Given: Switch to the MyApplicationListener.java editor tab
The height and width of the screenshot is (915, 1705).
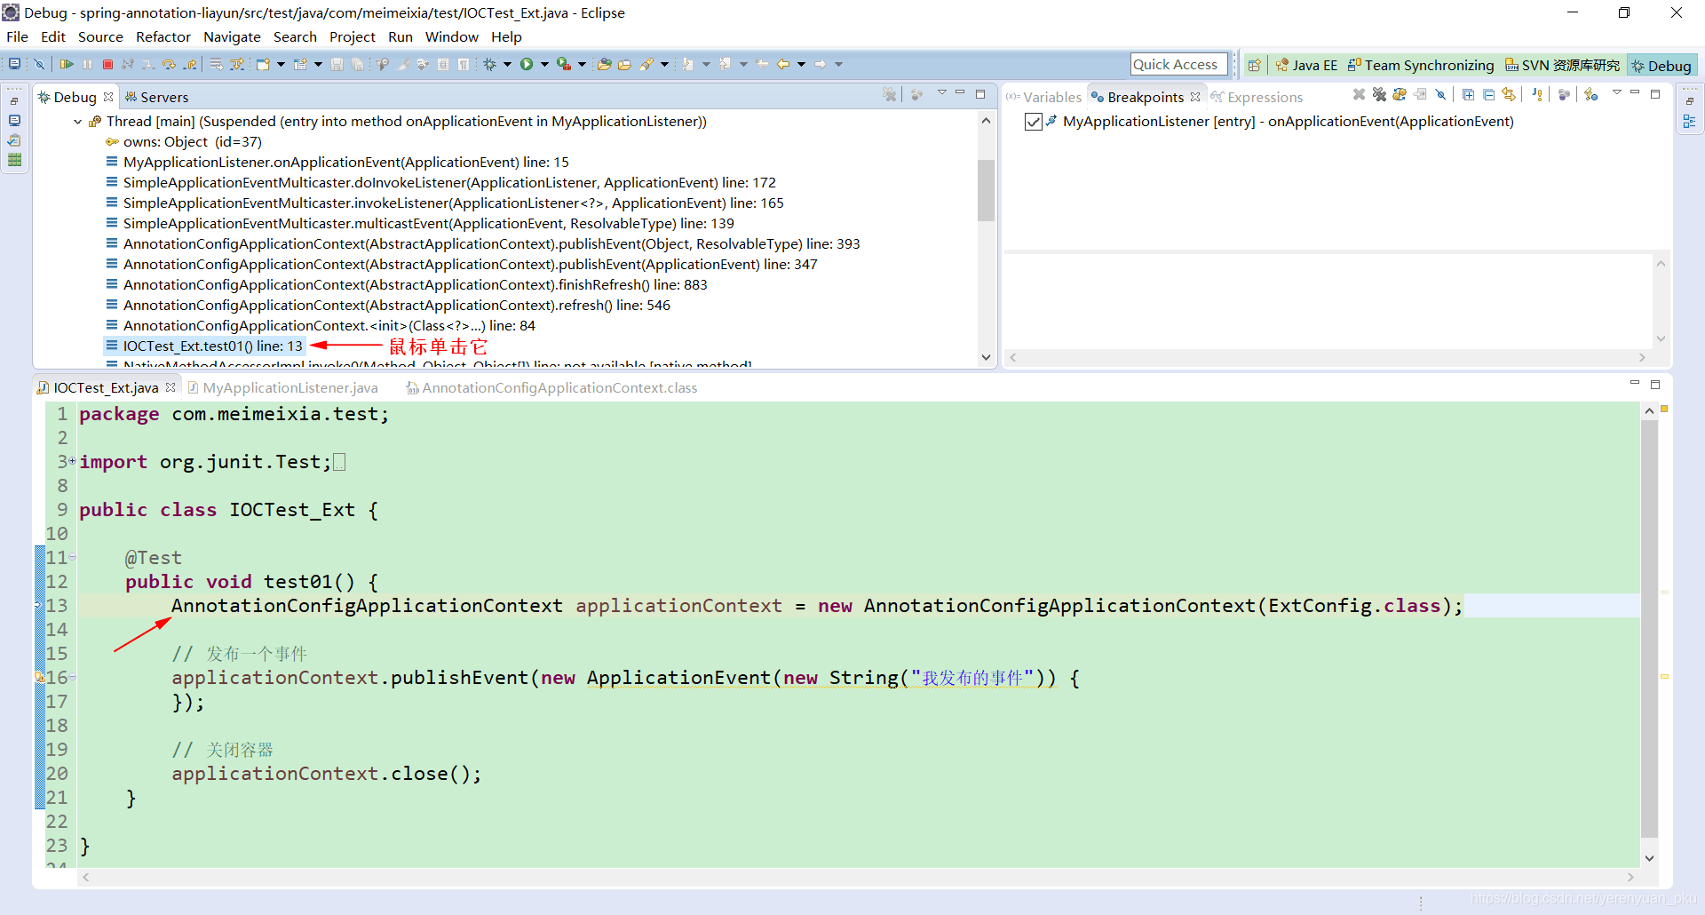Looking at the screenshot, I should (282, 387).
